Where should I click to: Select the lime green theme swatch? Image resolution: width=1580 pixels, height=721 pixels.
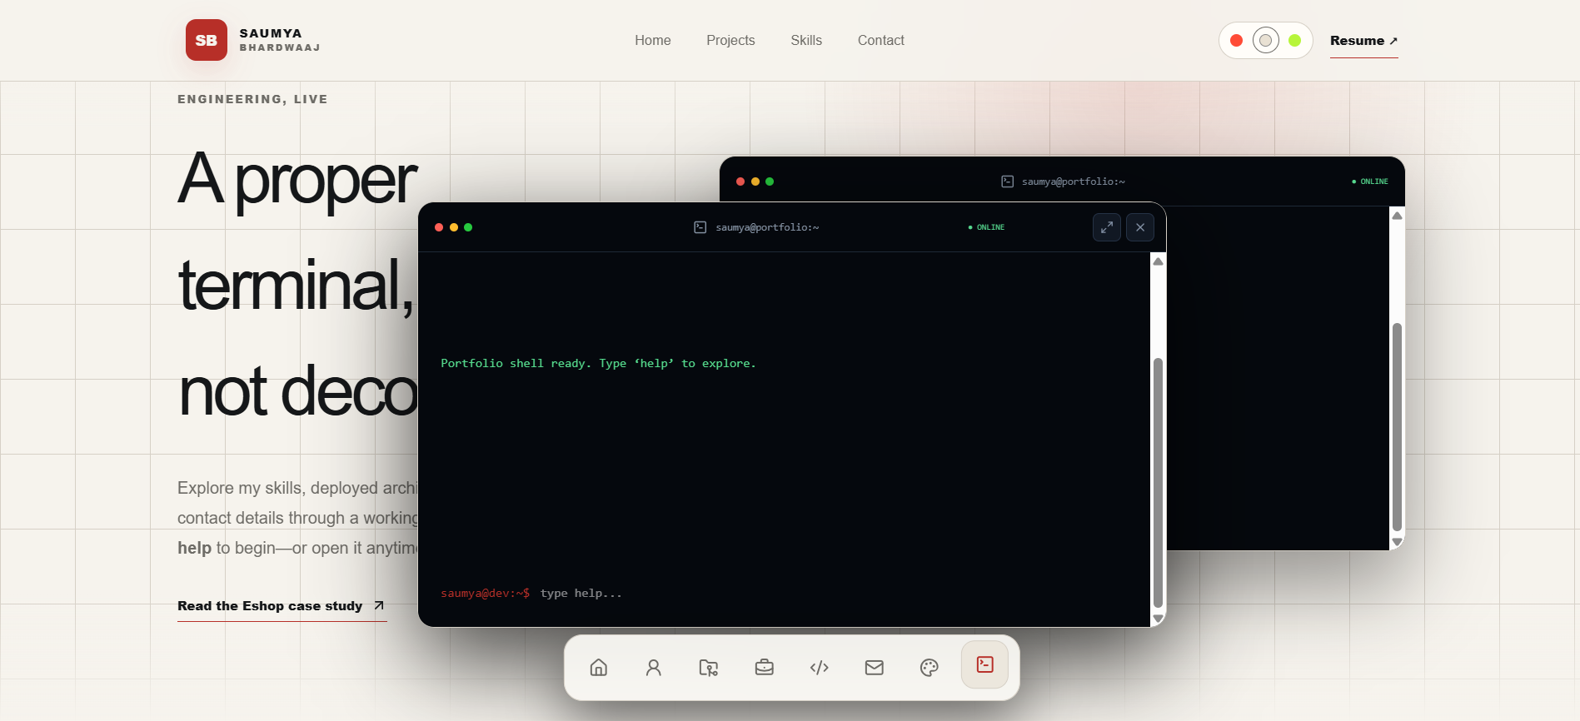(1295, 40)
